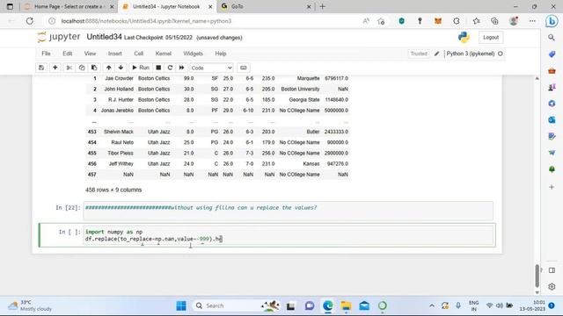Interrupt the kernel with stop icon
Image resolution: width=563 pixels, height=316 pixels.
pos(158,68)
